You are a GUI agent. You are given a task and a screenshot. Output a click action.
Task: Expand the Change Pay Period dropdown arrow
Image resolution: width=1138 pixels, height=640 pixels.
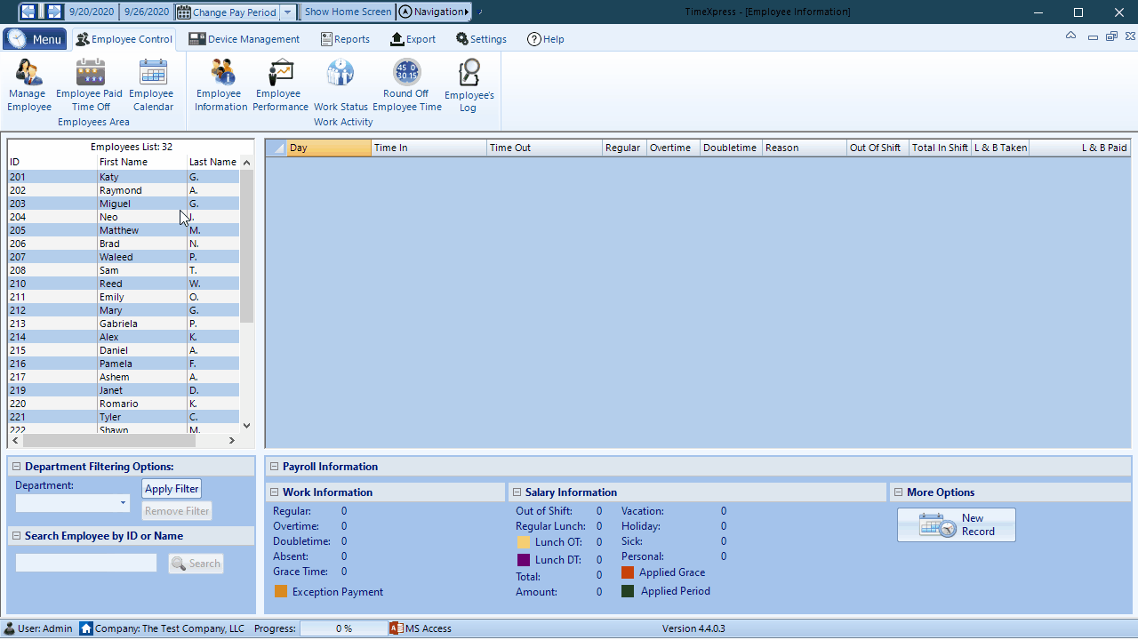click(288, 12)
